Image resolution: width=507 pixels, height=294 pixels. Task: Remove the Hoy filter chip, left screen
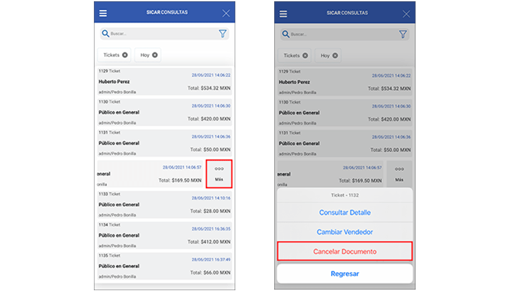(155, 55)
